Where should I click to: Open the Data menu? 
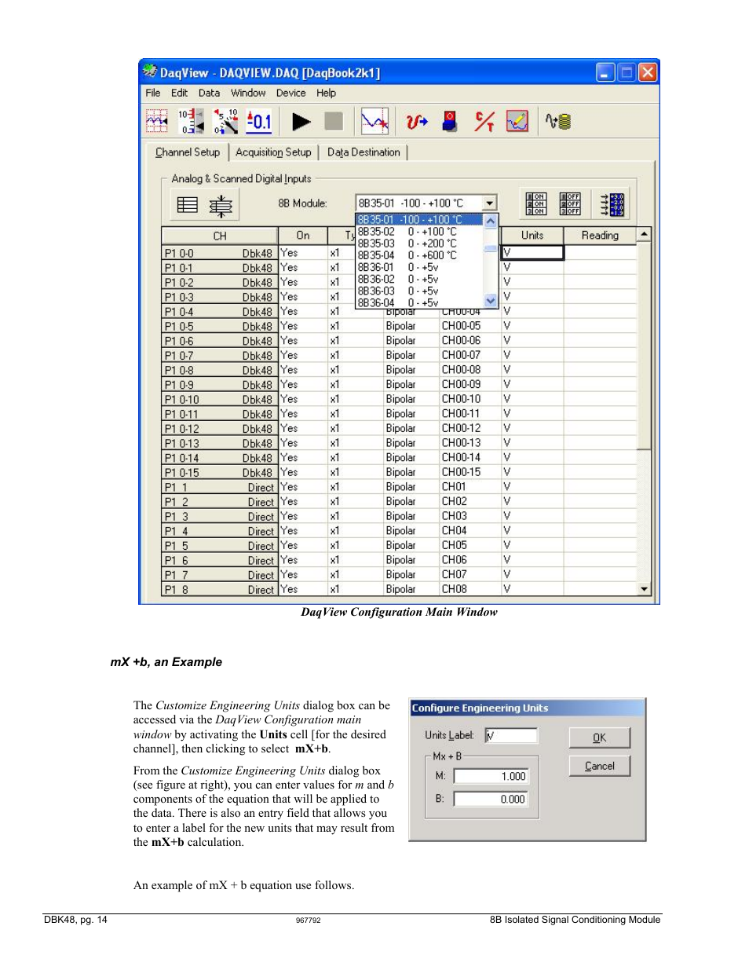(x=209, y=93)
